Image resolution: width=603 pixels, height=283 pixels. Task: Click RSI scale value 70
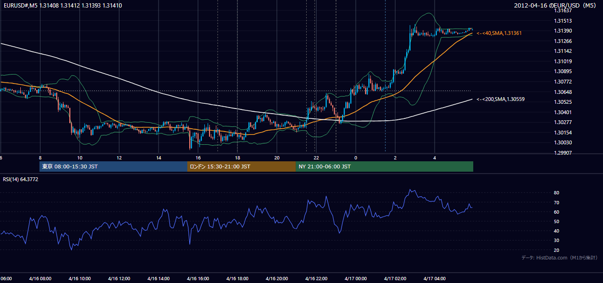tap(557, 202)
